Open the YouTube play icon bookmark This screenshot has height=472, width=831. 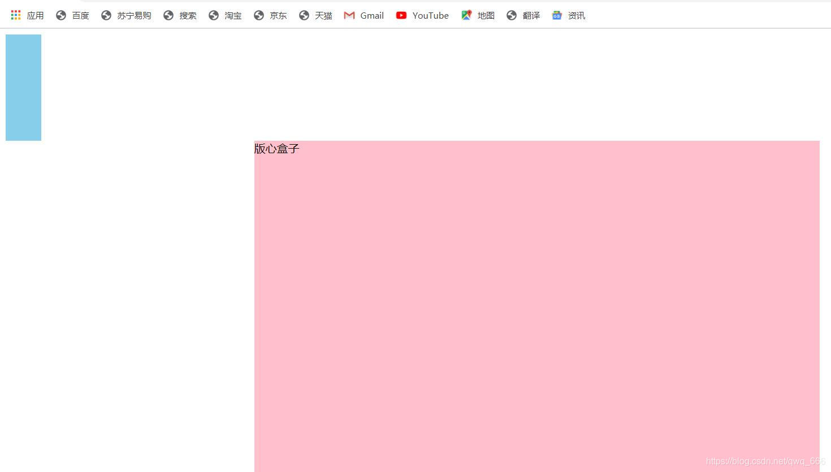pos(401,15)
